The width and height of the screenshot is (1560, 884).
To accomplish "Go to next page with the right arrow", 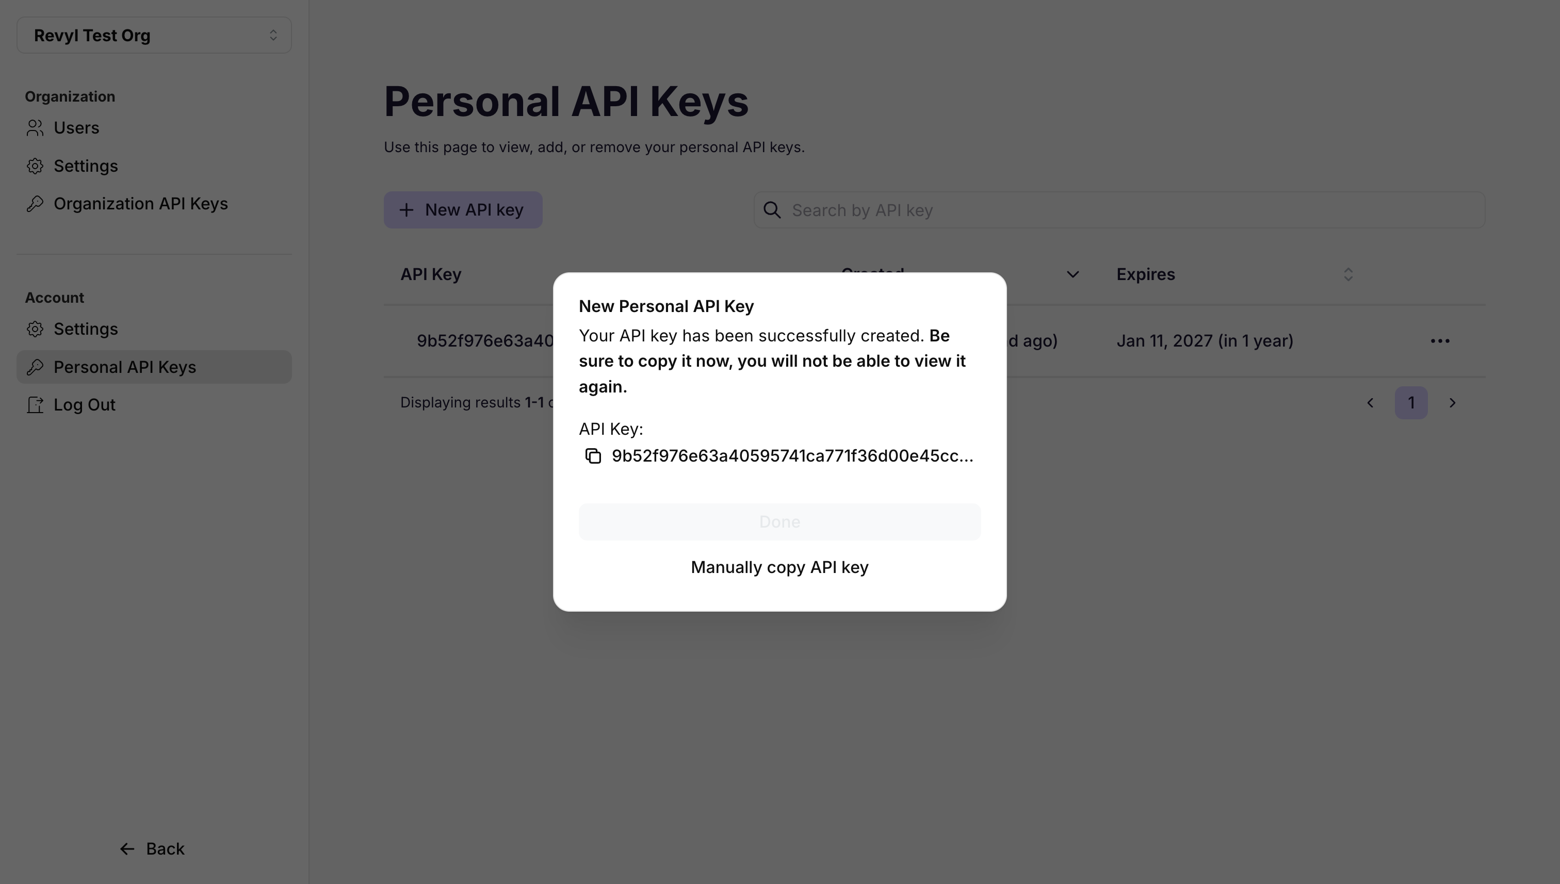I will click(1453, 402).
